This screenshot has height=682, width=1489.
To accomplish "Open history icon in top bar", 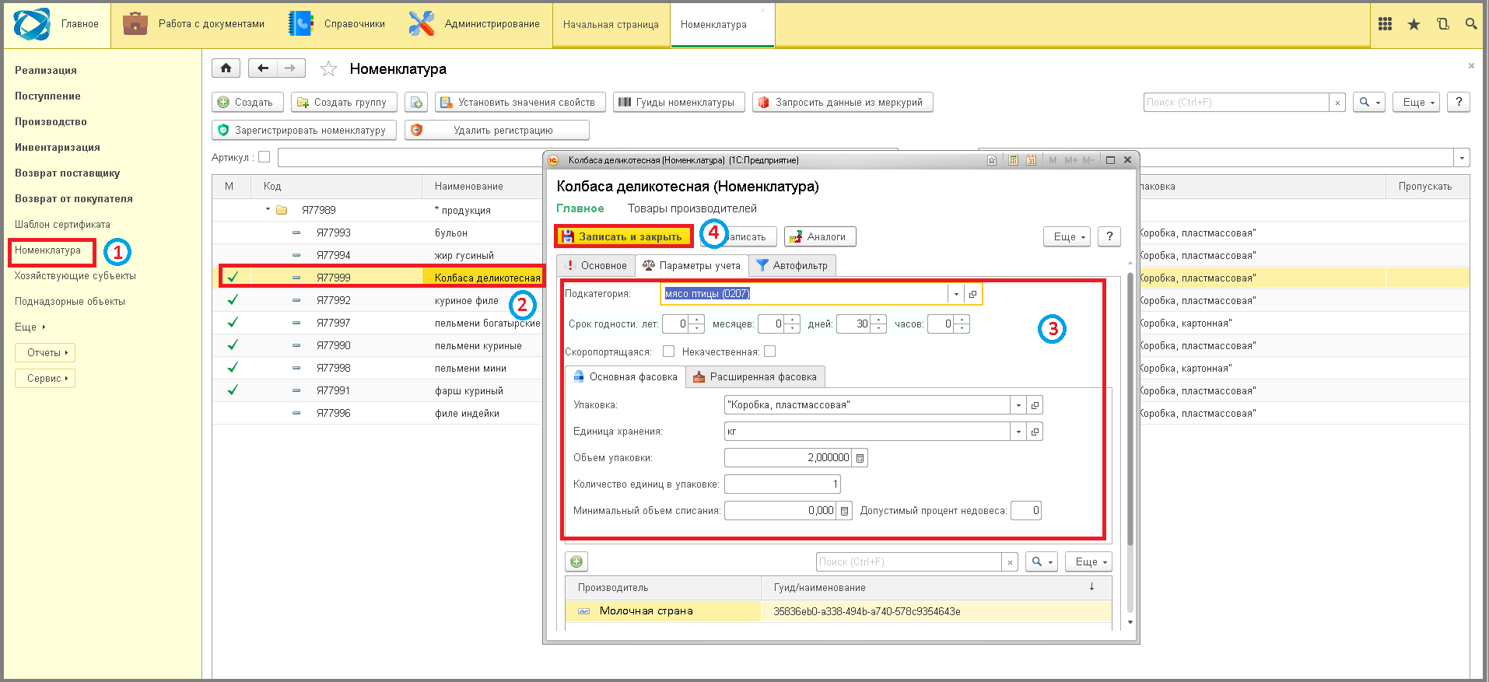I will 1442,24.
